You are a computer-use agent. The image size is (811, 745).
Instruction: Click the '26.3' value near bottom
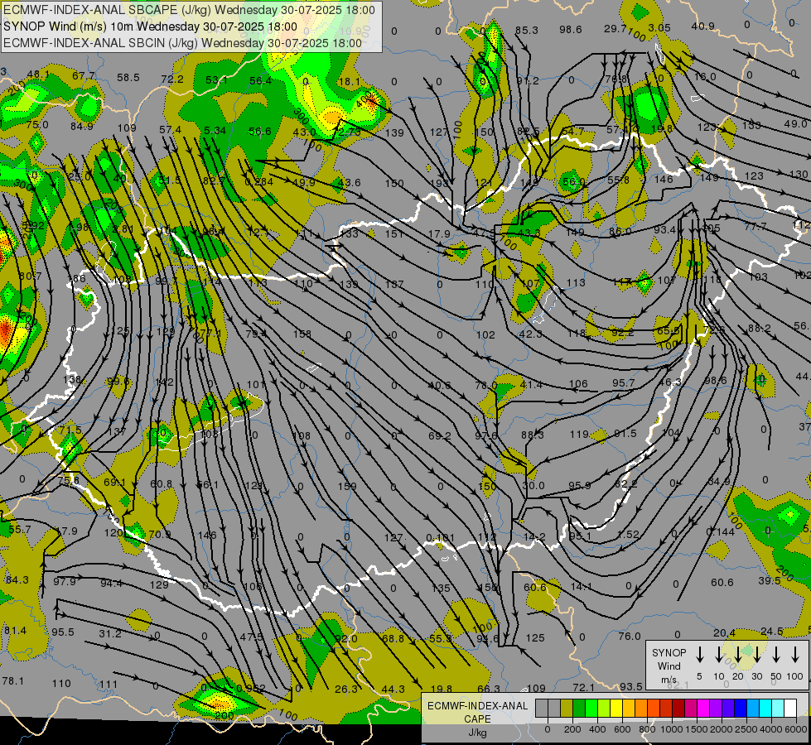click(x=346, y=689)
